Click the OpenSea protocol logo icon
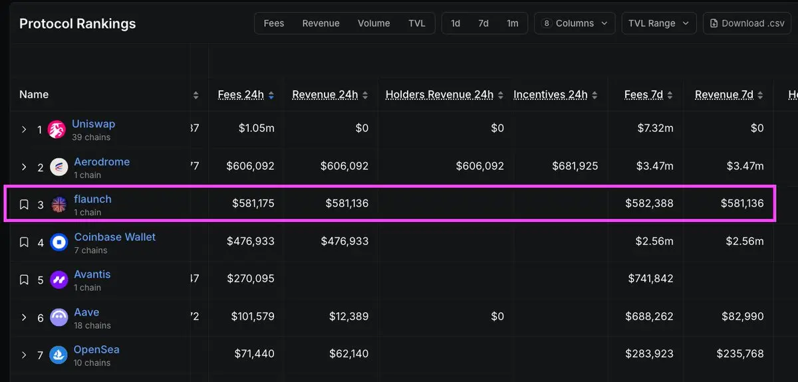798x382 pixels. click(59, 355)
